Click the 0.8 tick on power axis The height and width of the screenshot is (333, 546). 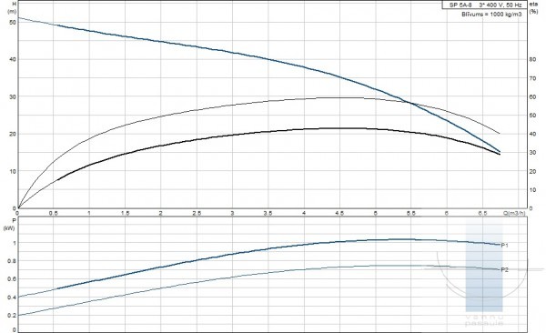tap(12, 261)
